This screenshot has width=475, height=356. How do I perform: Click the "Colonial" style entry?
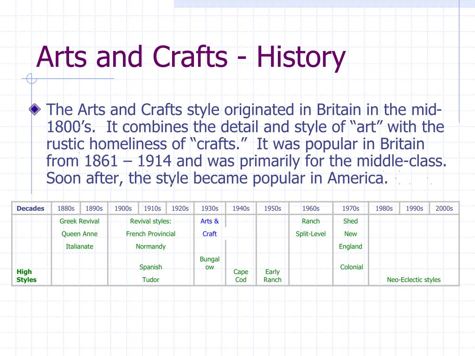click(352, 267)
